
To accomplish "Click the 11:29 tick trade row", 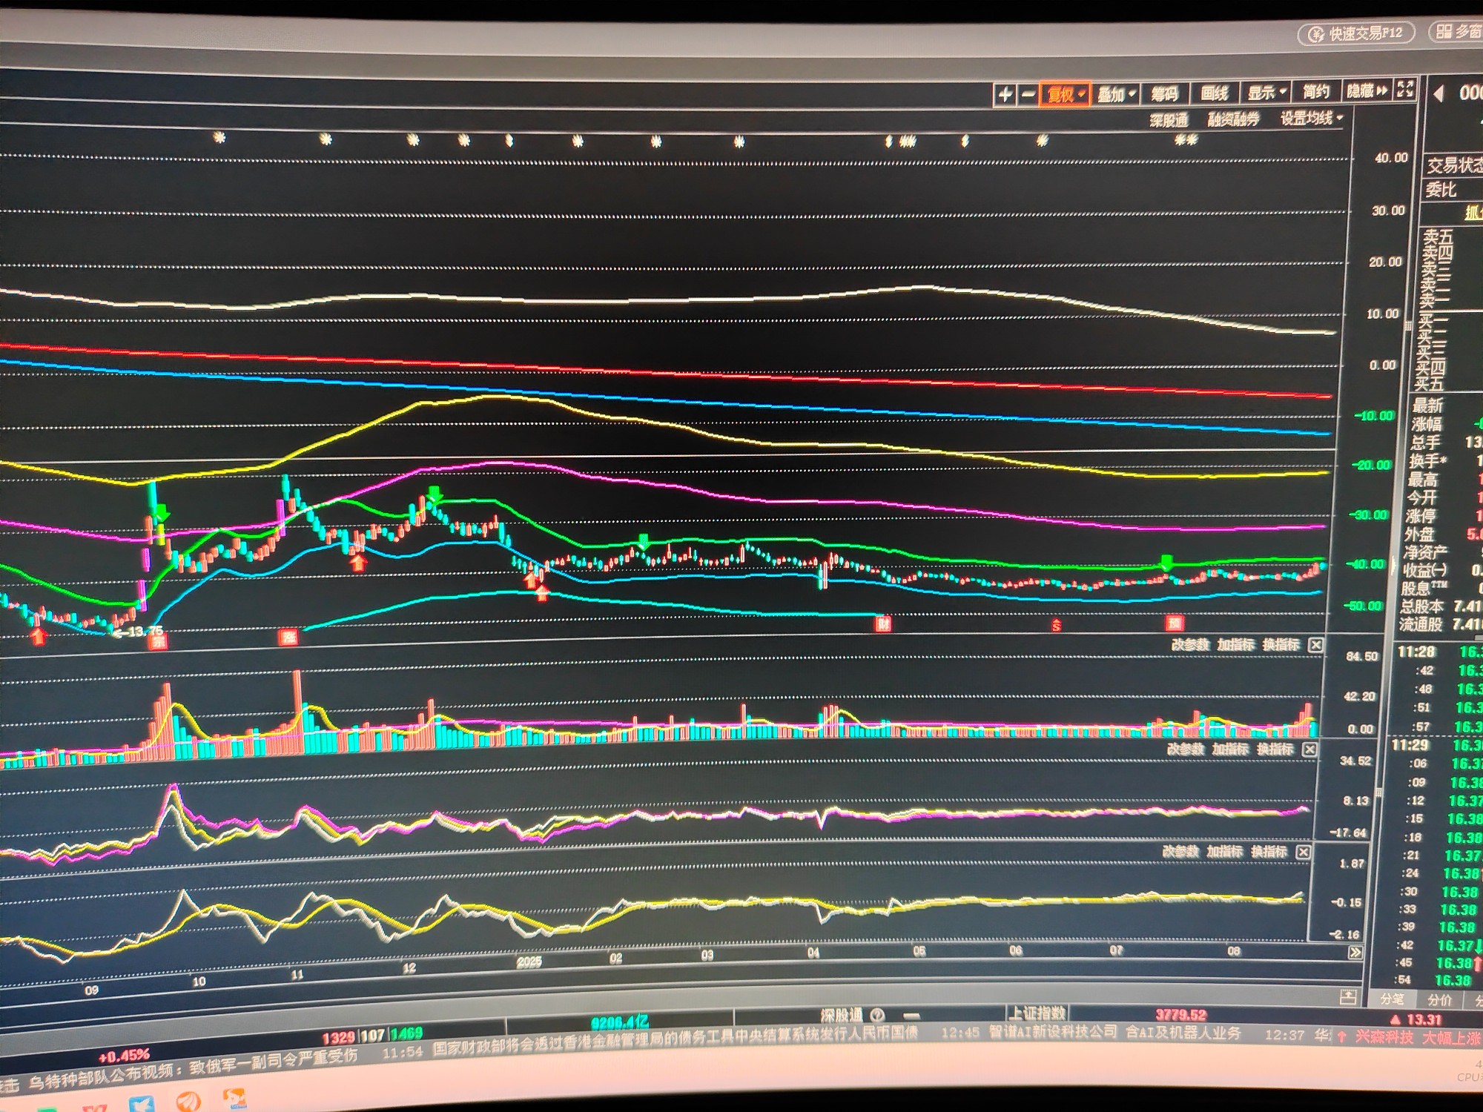I will pos(1436,745).
